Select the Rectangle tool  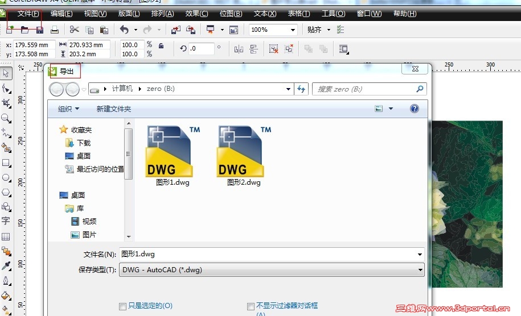(6, 163)
